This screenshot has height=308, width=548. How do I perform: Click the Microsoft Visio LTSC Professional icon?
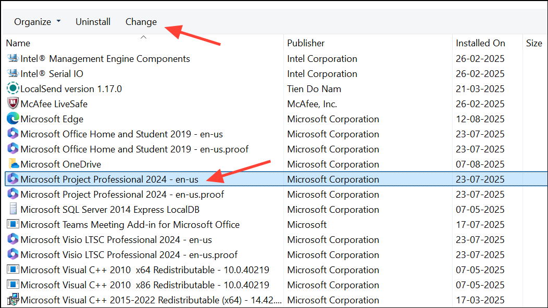pos(13,239)
